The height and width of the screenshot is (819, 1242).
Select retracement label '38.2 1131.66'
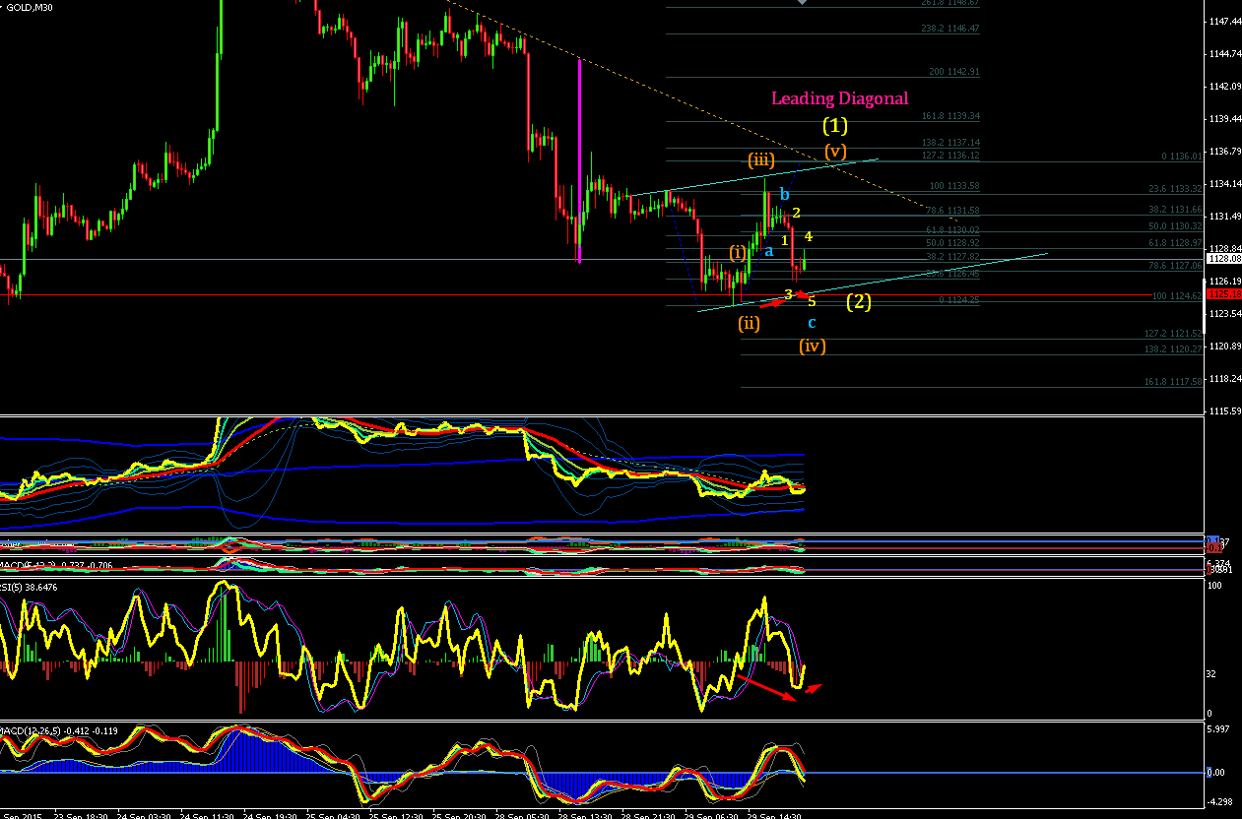pos(1177,209)
